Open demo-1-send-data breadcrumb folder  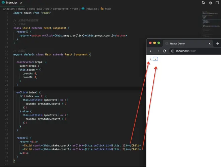[30, 9]
